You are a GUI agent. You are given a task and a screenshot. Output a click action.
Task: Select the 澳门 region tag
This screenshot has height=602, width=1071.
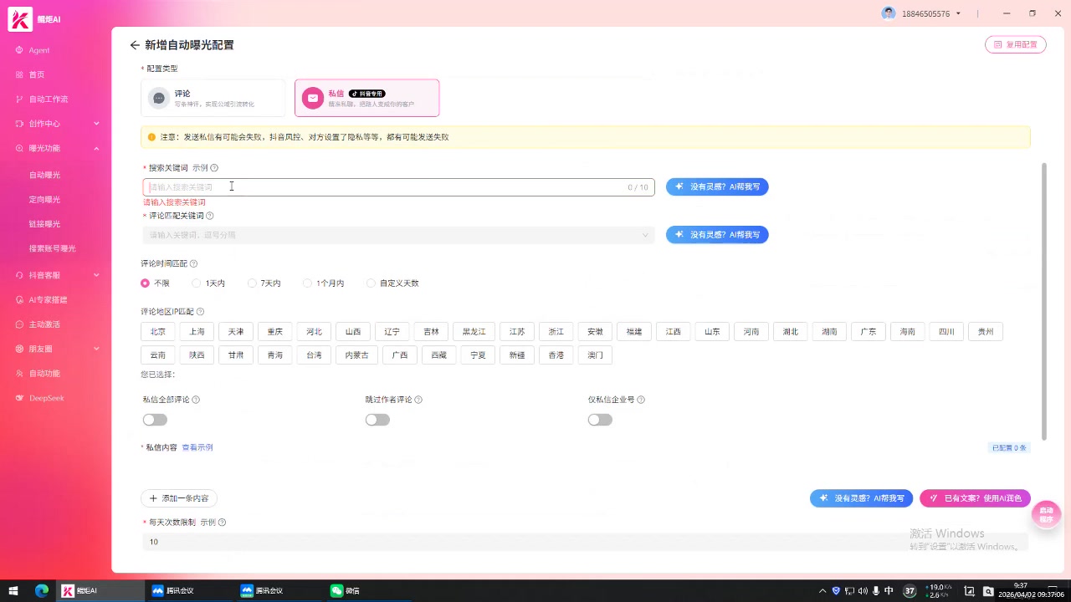[x=595, y=355]
